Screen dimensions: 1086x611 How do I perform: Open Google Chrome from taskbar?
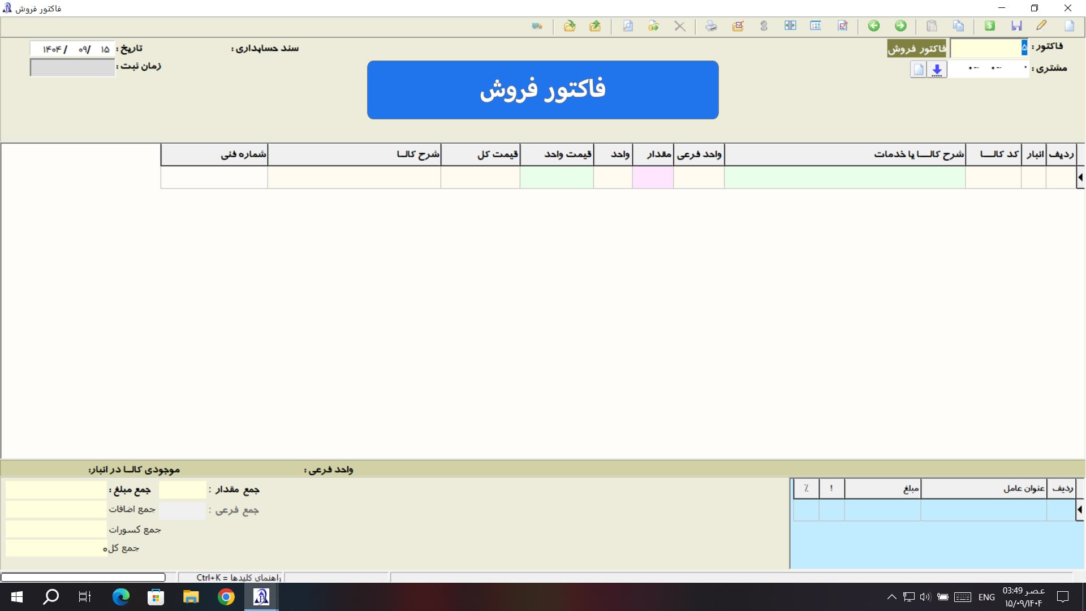pyautogui.click(x=226, y=597)
